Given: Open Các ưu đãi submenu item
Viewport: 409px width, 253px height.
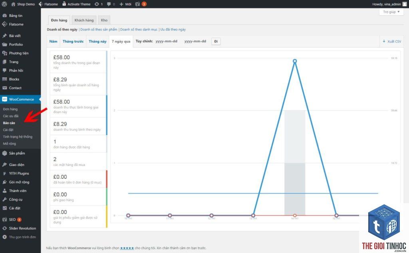Looking at the screenshot, I should [x=11, y=116].
